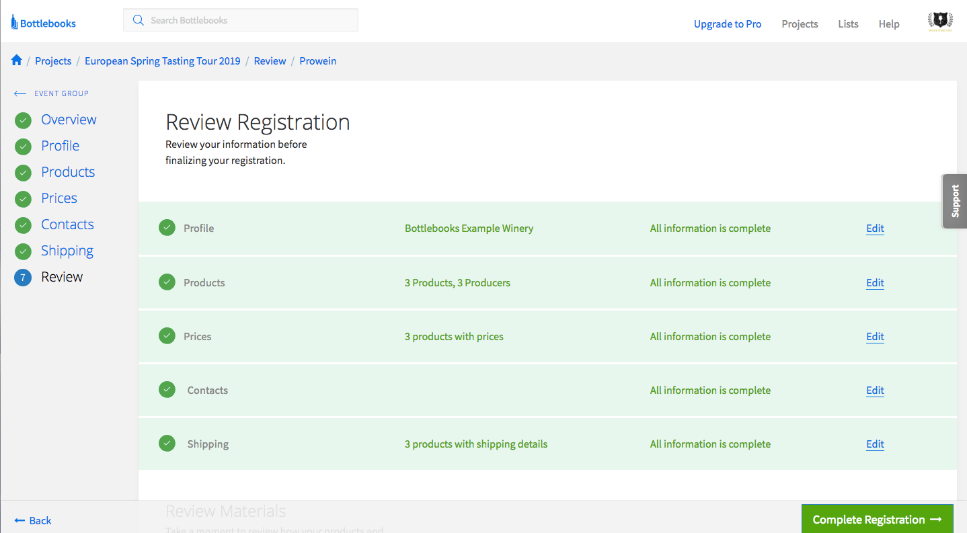Go to Projects breadcrumb
Image resolution: width=967 pixels, height=533 pixels.
coord(53,60)
